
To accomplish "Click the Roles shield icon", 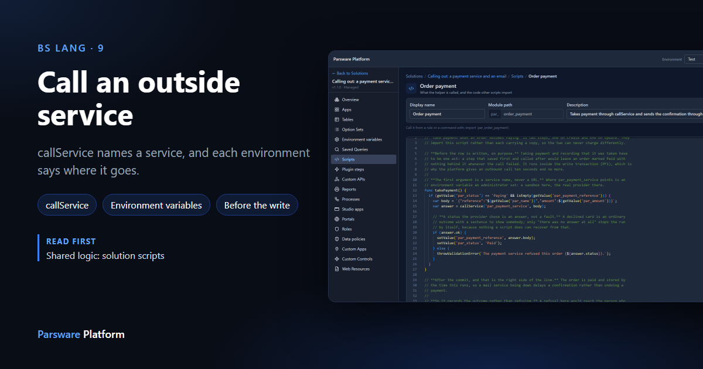I will (337, 229).
